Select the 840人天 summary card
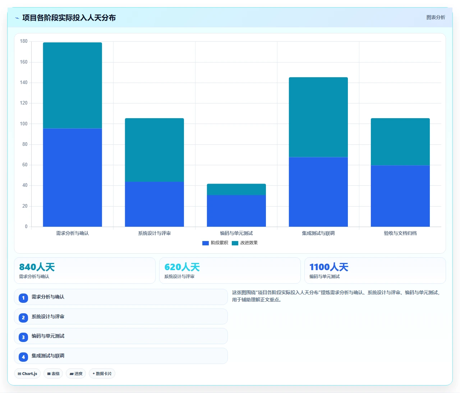 [x=85, y=271]
